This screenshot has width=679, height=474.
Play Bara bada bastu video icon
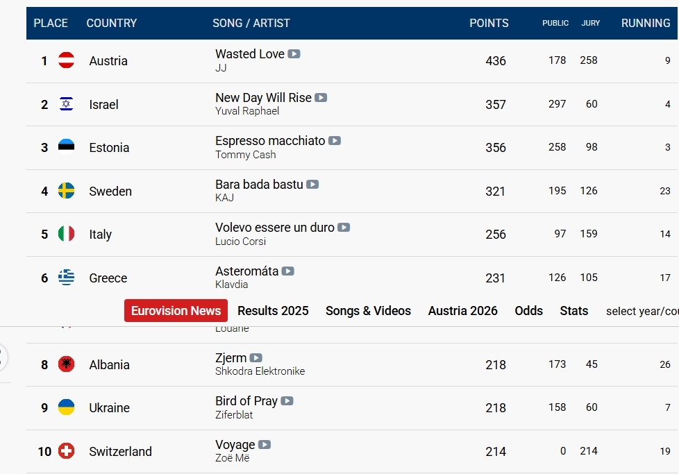pos(312,185)
